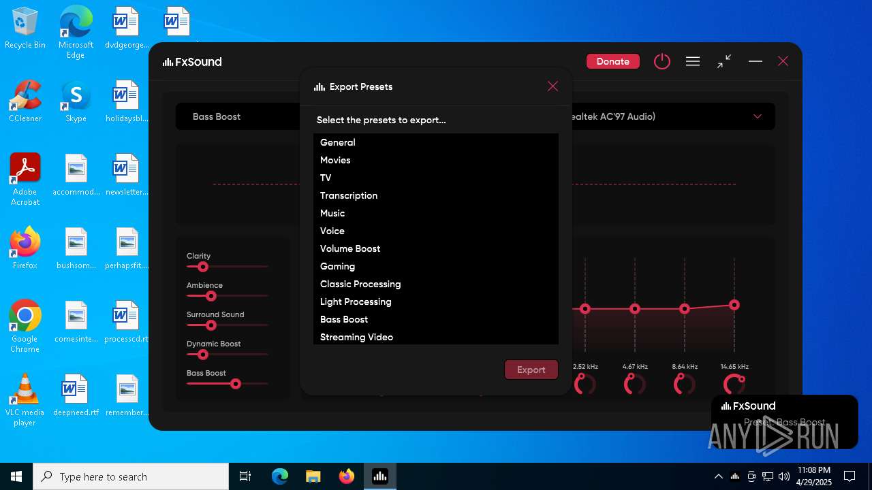Select perhapsfit... image file on desktop
Image resolution: width=872 pixels, height=490 pixels.
[x=126, y=248]
